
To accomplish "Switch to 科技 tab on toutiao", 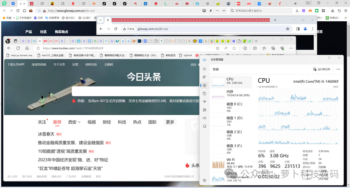I will 122,122.
